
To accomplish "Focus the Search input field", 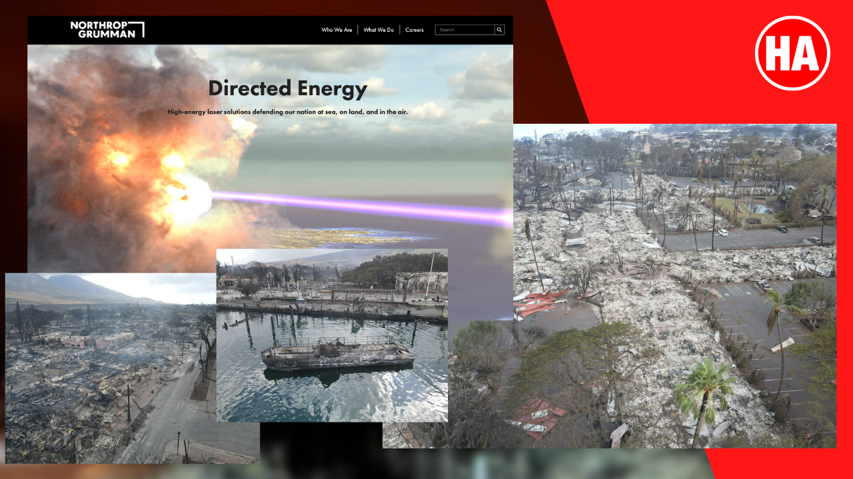I will pyautogui.click(x=465, y=30).
